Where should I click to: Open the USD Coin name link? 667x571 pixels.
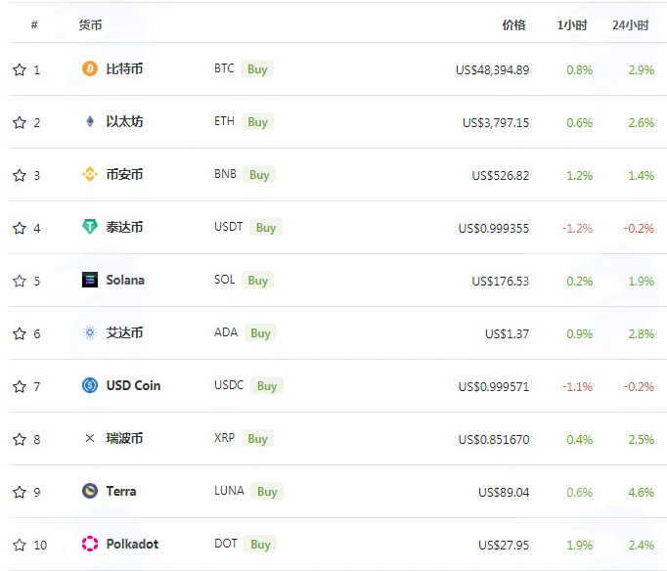(x=133, y=385)
